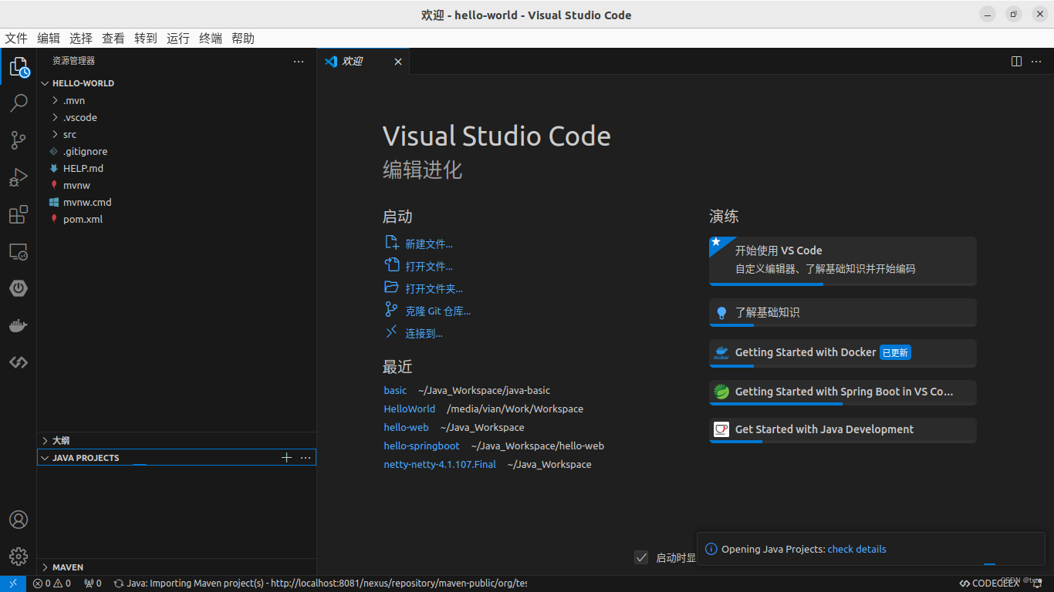Viewport: 1054px width, 592px height.
Task: Click the ports forwarded indicator showing 0
Action: pyautogui.click(x=93, y=584)
